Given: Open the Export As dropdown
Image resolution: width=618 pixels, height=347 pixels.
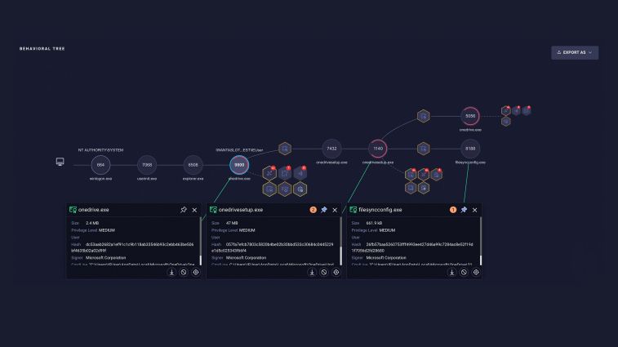Looking at the screenshot, I should (574, 52).
